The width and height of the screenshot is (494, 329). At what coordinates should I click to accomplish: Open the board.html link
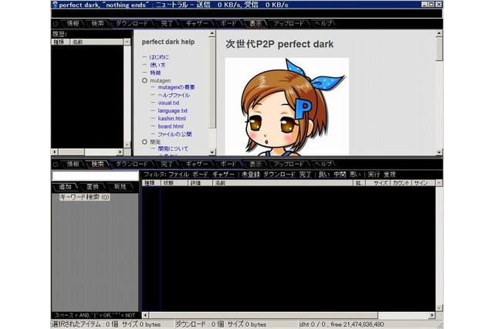(171, 127)
